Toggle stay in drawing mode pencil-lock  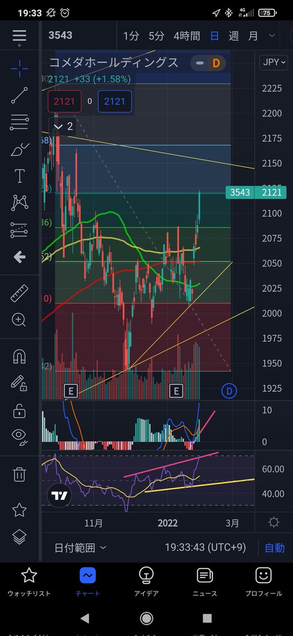click(20, 383)
